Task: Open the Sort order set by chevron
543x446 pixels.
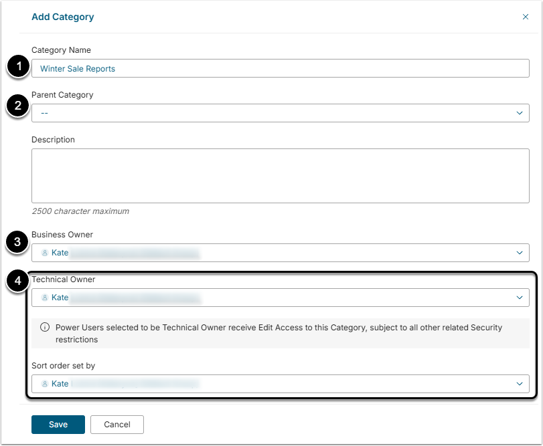Action: 520,384
